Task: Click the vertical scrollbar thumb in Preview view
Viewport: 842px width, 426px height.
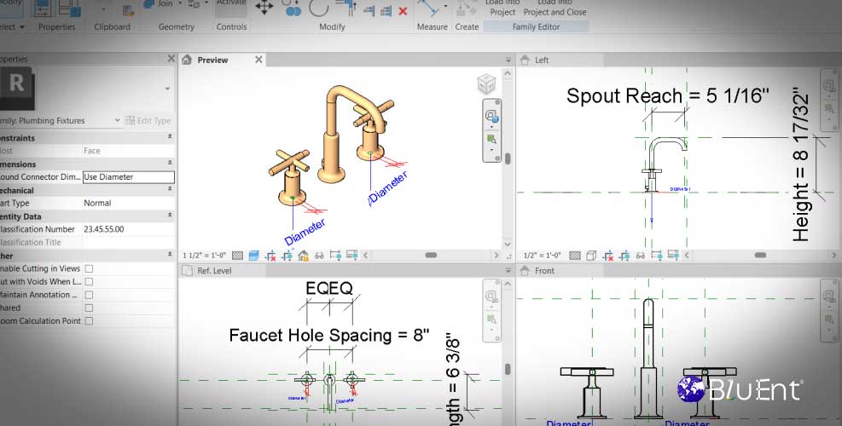Action: (x=508, y=158)
